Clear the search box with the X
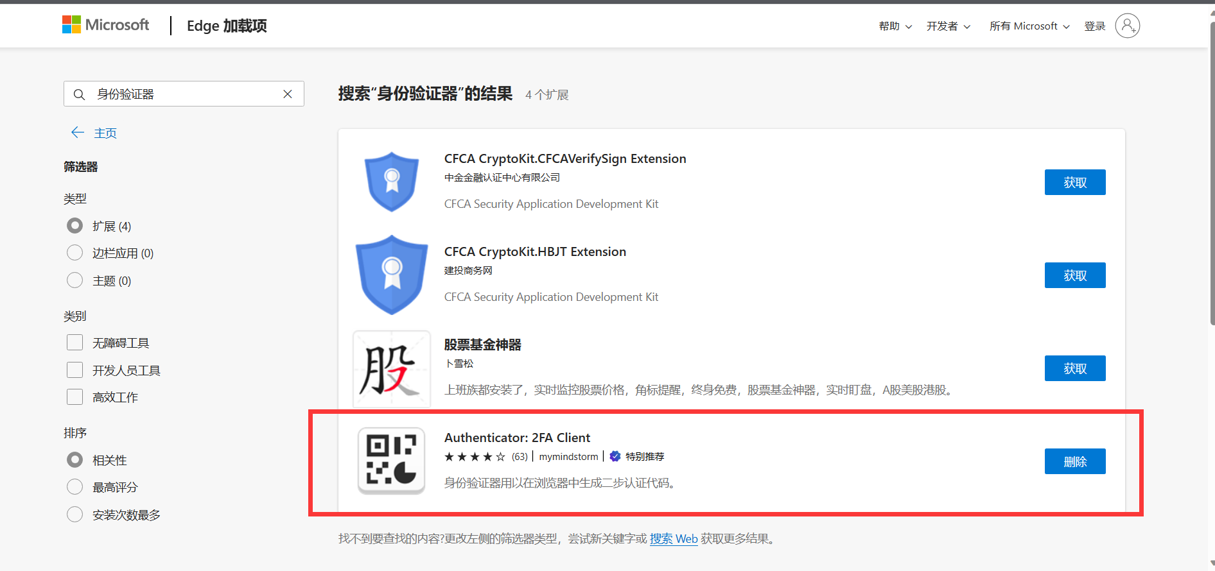The height and width of the screenshot is (571, 1215). (288, 94)
